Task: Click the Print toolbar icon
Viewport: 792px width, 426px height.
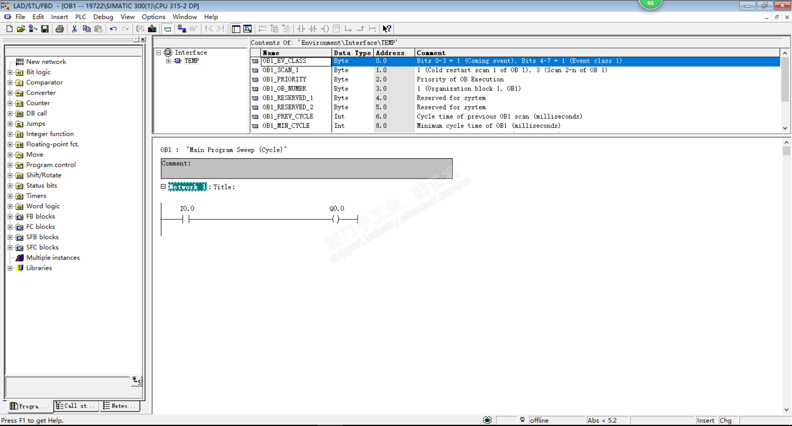Action: [x=60, y=29]
